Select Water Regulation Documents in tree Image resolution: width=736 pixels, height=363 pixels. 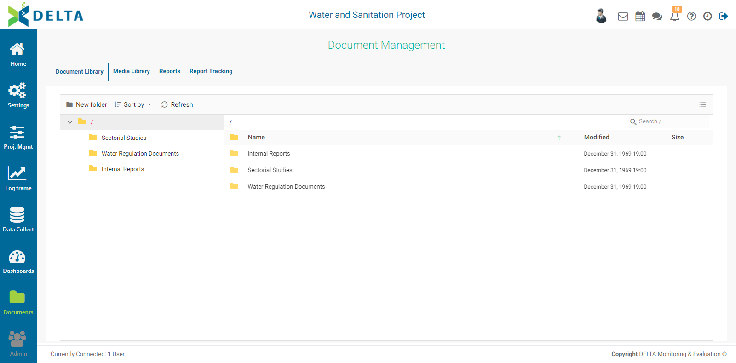(x=140, y=154)
